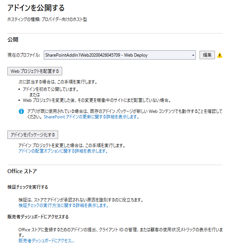Follow the 販売者ダッシュボードにアクセス... link
The width and height of the screenshot is (233, 250).
[46, 240]
